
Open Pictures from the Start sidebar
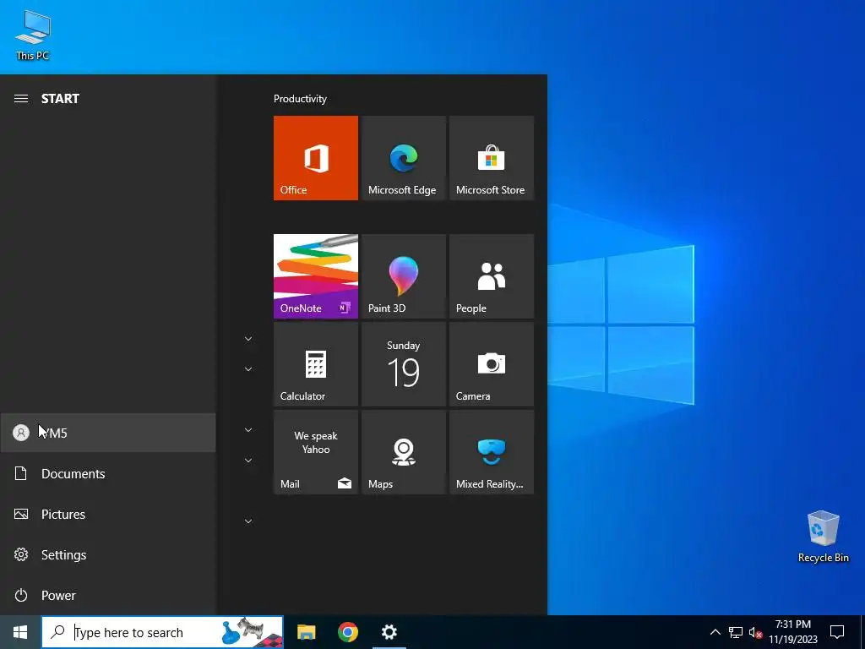(x=108, y=515)
